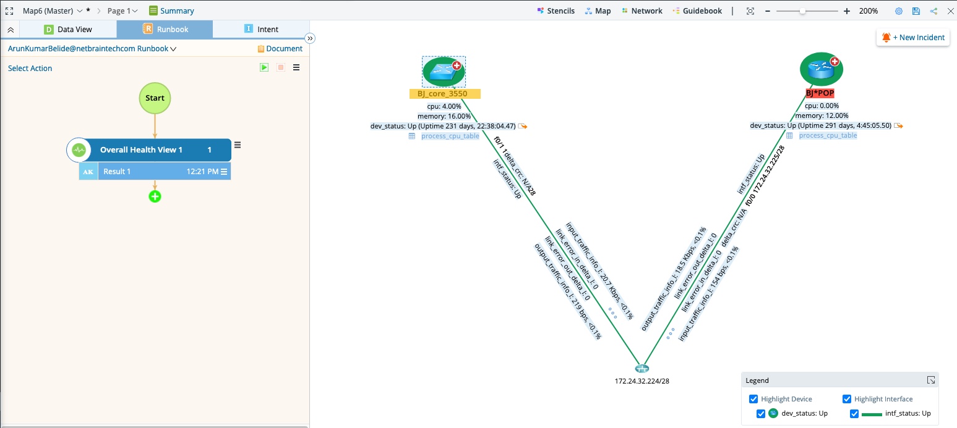Click the fit-to-screen icon near the zoom controls

click(750, 10)
